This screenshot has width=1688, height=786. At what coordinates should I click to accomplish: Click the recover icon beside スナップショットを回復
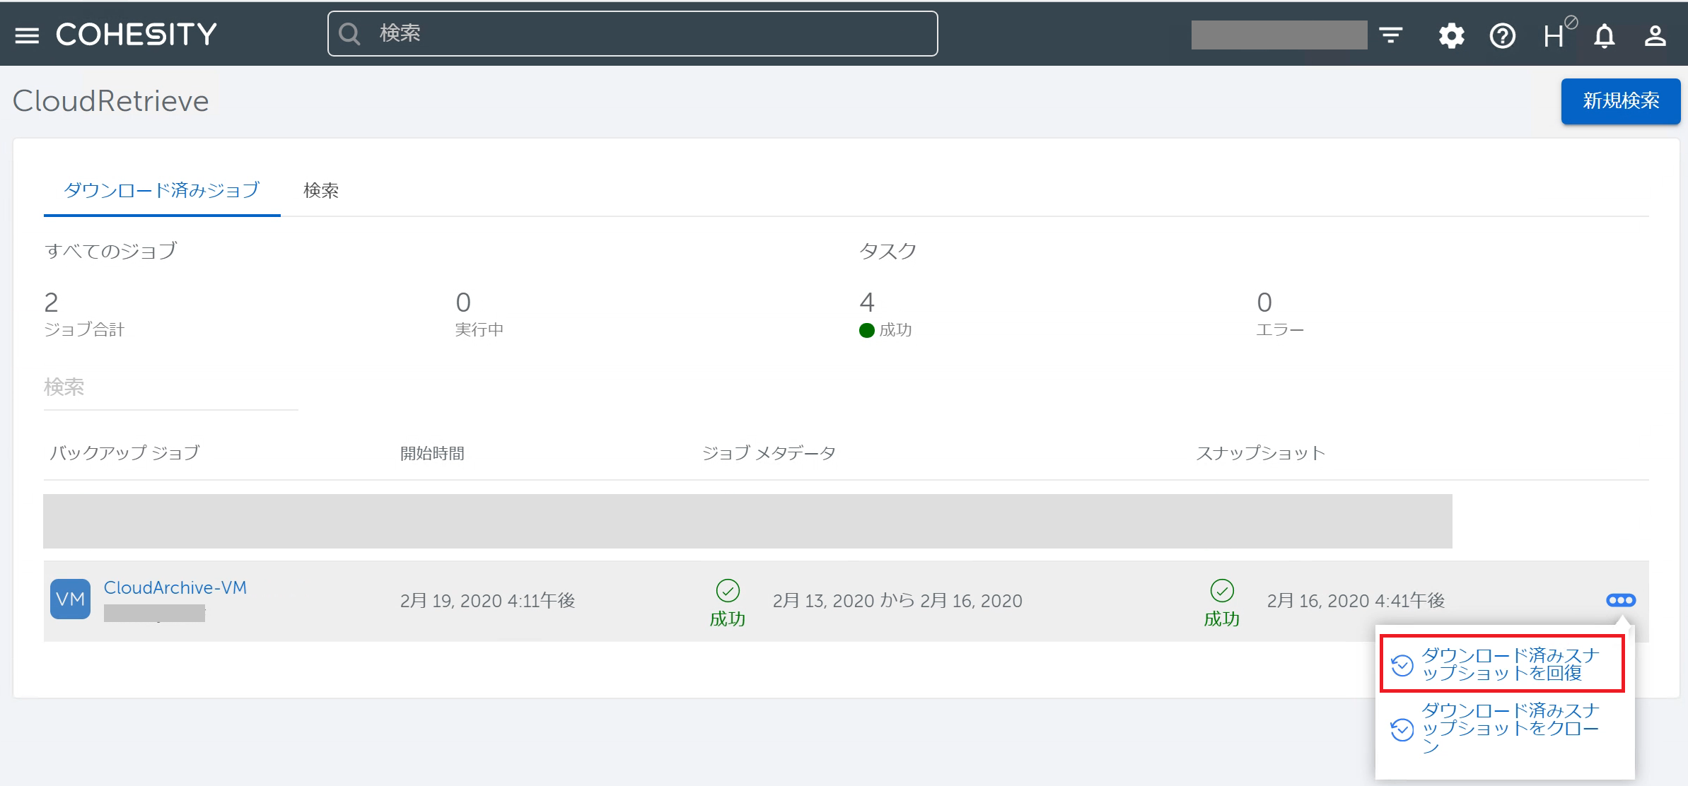click(1402, 665)
